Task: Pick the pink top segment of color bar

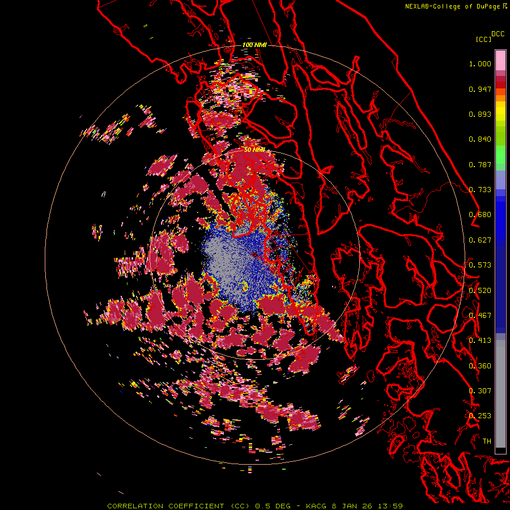Action: tap(500, 60)
